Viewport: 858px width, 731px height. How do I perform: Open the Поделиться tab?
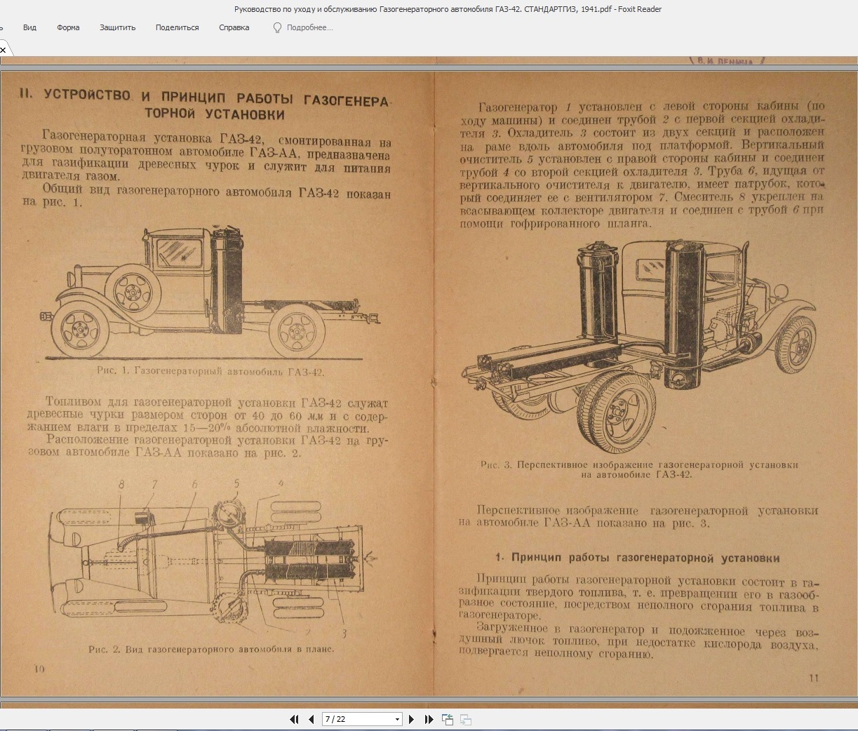[x=177, y=27]
